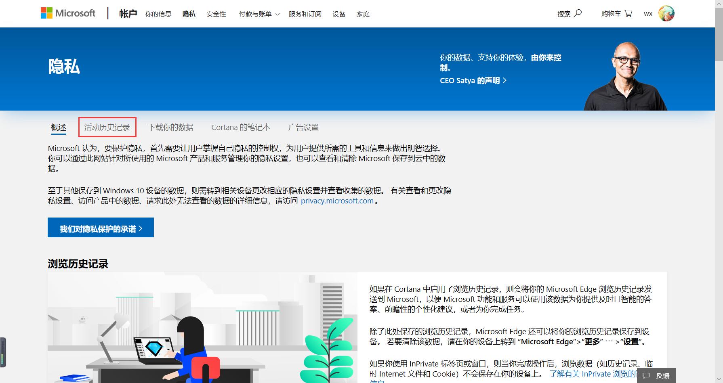Open the 购物车 shopping cart icon

point(628,13)
